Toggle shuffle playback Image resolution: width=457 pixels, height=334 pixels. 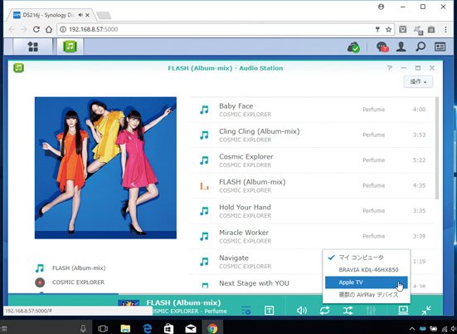tap(348, 311)
